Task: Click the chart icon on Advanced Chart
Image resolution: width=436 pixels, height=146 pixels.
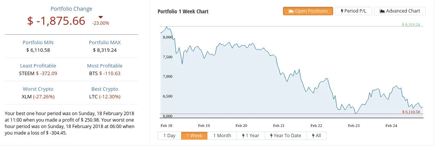Action: 382,11
